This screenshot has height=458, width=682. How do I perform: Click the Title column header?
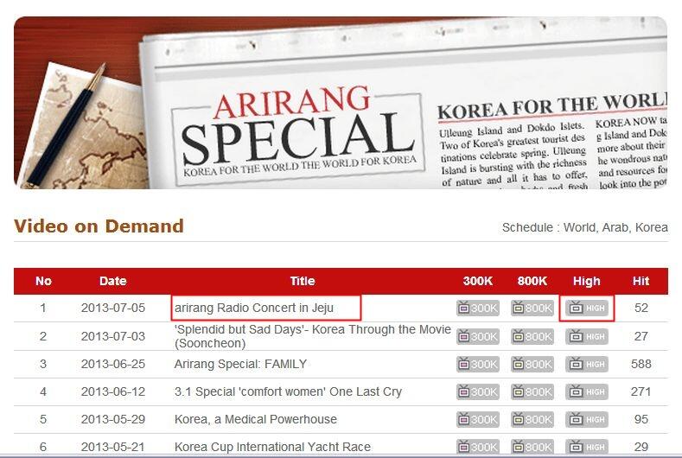point(303,281)
